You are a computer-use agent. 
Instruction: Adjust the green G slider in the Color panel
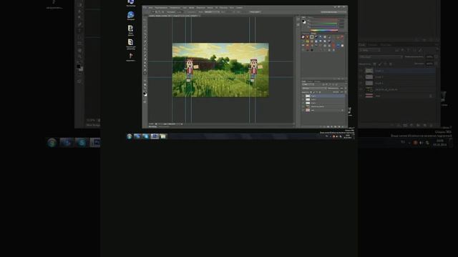pyautogui.click(x=323, y=24)
